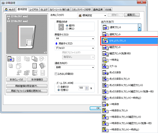Open the 通紙方向 自動 dropdown
The height and width of the screenshot is (133, 158).
75,67
